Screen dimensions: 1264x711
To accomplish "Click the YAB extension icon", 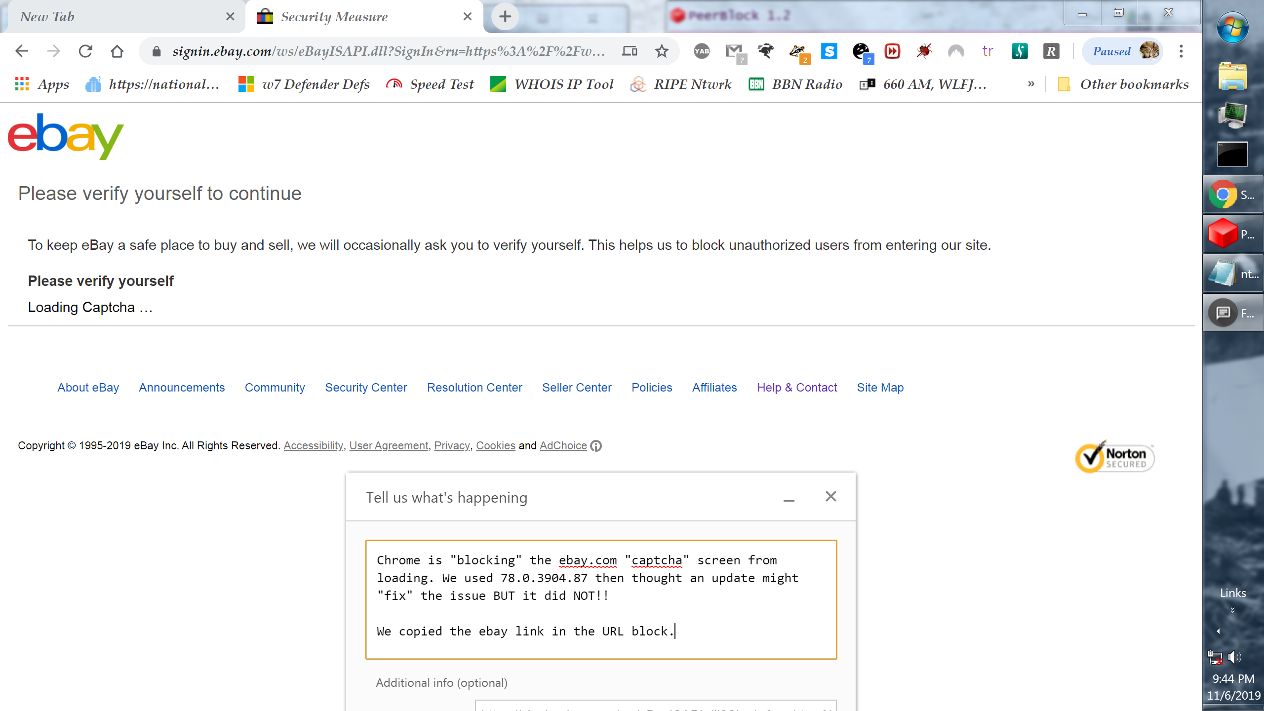I will 701,51.
